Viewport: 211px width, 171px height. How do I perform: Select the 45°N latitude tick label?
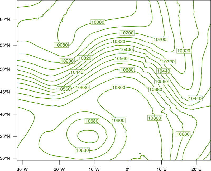click(5, 92)
